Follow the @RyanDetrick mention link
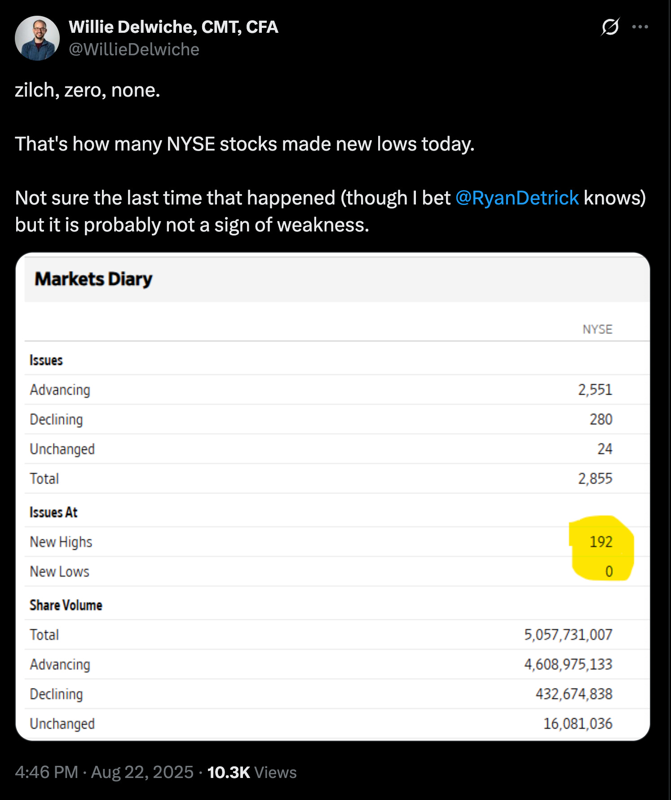This screenshot has width=671, height=800. [517, 198]
